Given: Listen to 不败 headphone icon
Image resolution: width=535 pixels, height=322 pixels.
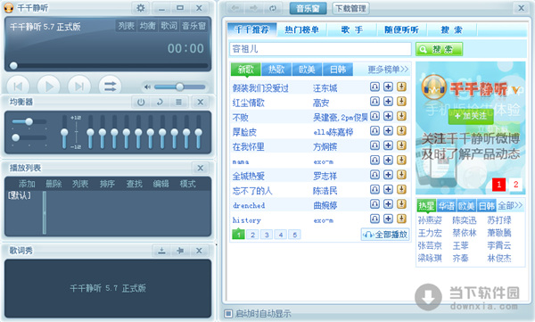Looking at the screenshot, I should (374, 116).
